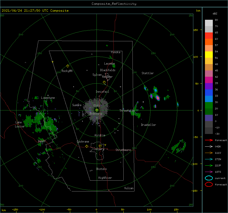Screen dimensions: 228x213
Task: Click the Lacombe town label
Action: coord(109,64)
